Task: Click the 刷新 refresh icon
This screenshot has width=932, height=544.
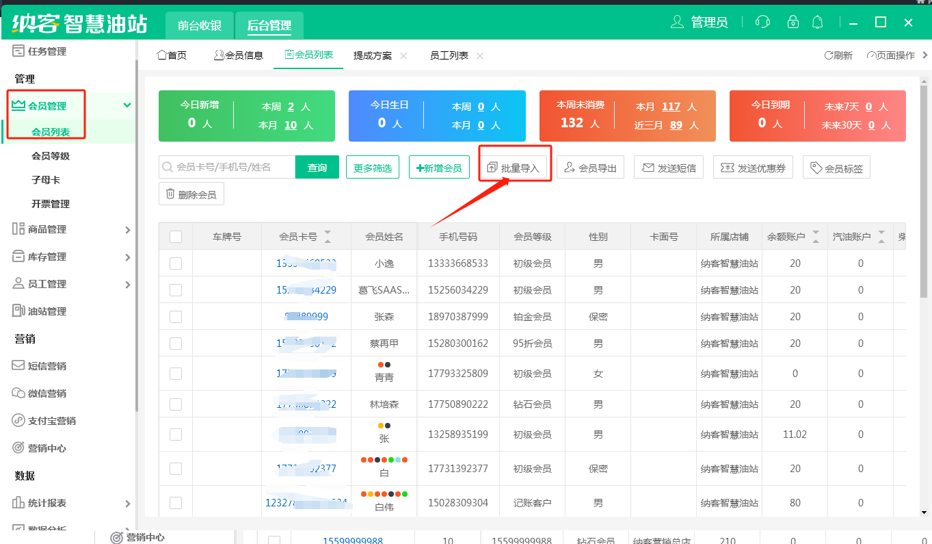Action: coord(838,55)
